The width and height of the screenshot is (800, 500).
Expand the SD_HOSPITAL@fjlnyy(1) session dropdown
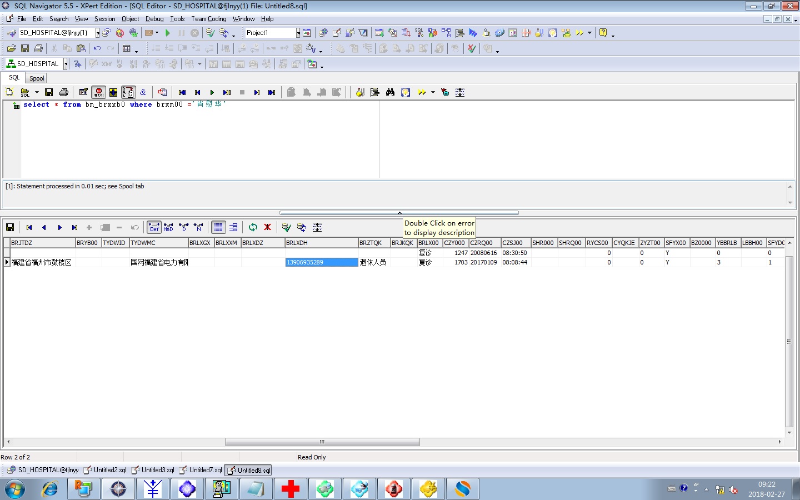tap(98, 33)
